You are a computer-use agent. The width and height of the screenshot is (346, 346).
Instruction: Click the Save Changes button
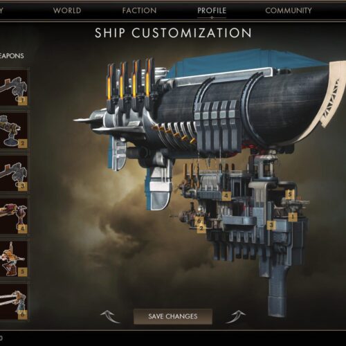(173, 316)
